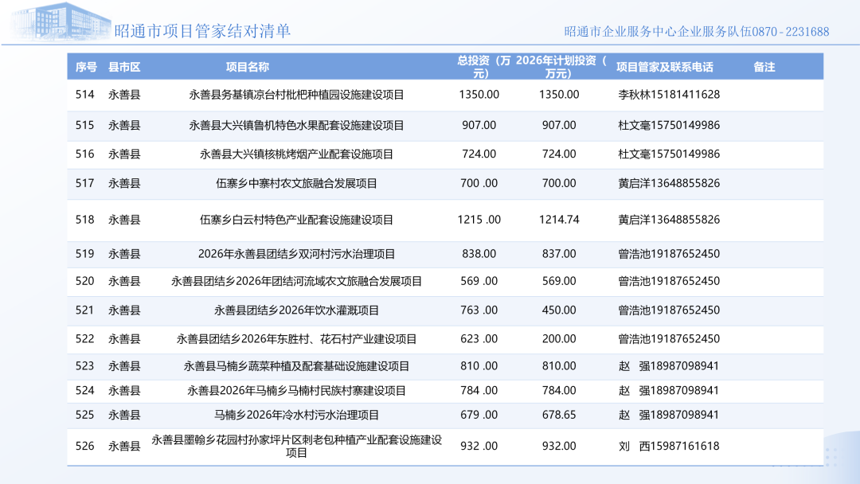
Task: Click planned investment value 1214.74
Action: (x=559, y=219)
